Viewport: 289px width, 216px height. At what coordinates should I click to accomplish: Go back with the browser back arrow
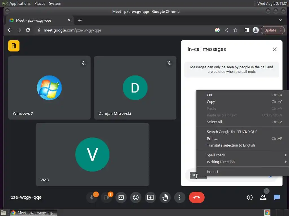(10, 30)
